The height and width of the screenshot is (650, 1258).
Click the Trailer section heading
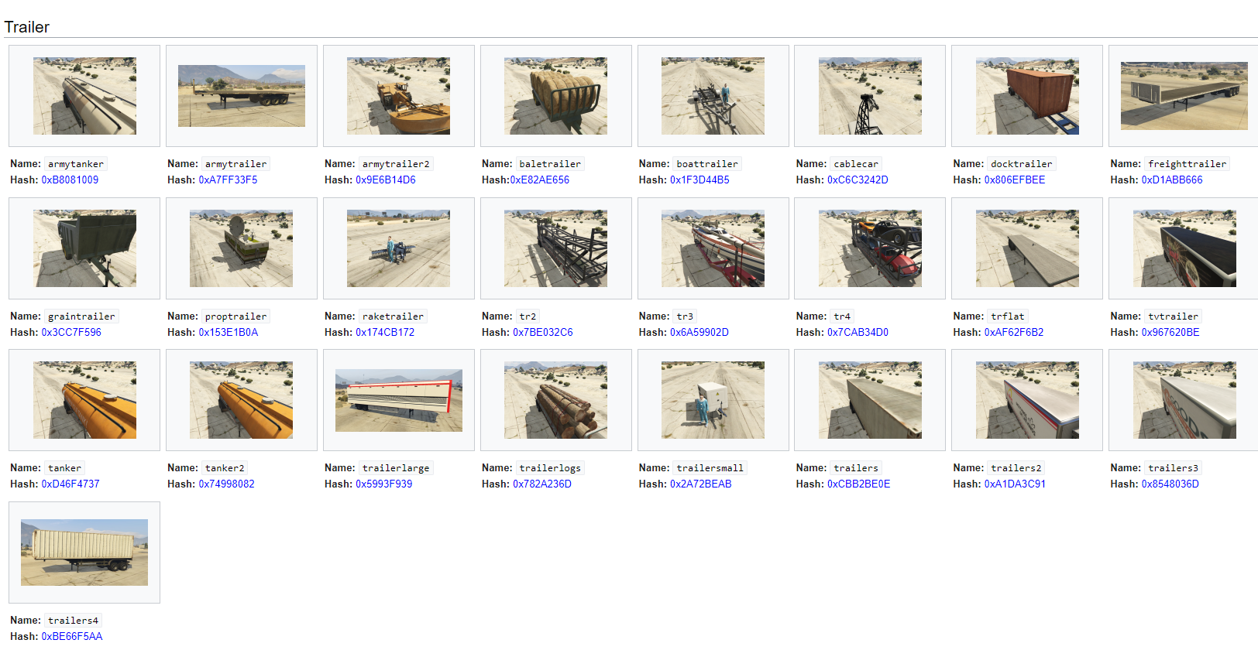(27, 27)
